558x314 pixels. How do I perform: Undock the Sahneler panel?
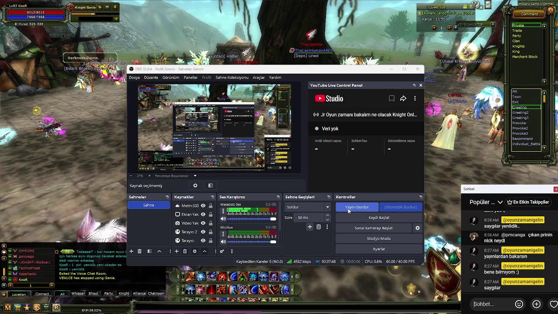tap(167, 197)
